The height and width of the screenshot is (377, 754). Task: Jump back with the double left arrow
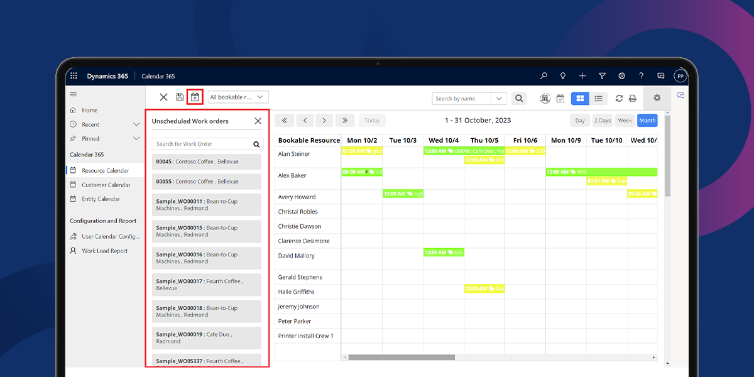click(x=284, y=120)
